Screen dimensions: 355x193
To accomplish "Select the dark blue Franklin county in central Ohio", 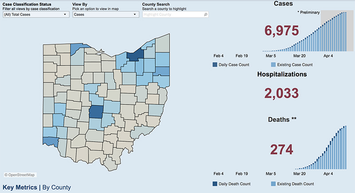I will point(96,112).
